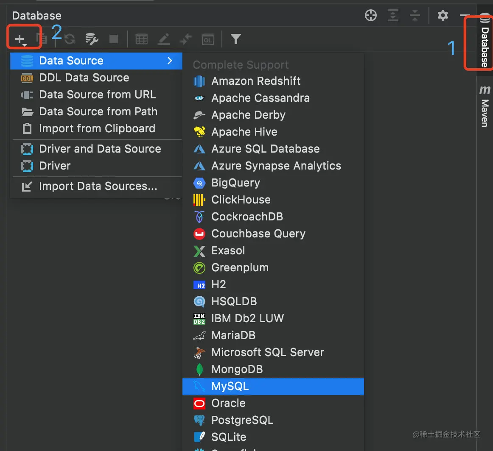Select IBM Db2 LUW data source
Viewport: 493px width, 451px height.
(273, 318)
